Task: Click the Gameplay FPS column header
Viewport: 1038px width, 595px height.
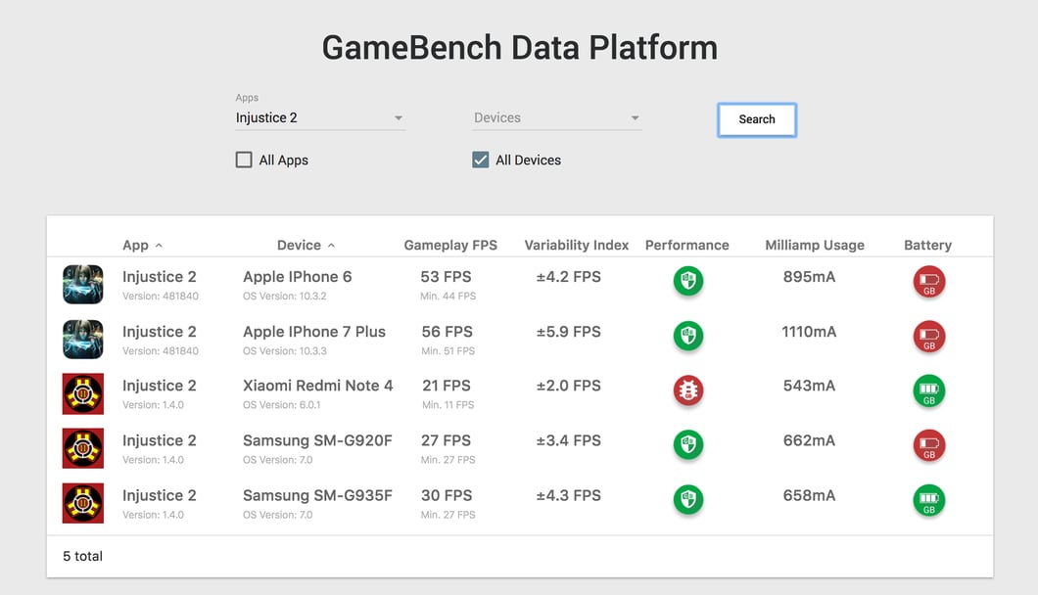Action: coord(450,245)
